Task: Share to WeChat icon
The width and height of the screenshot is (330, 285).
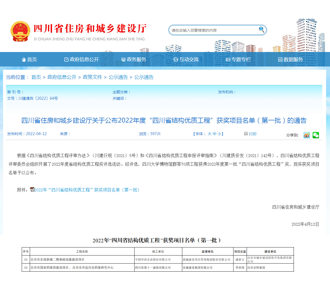Action: (x=316, y=135)
